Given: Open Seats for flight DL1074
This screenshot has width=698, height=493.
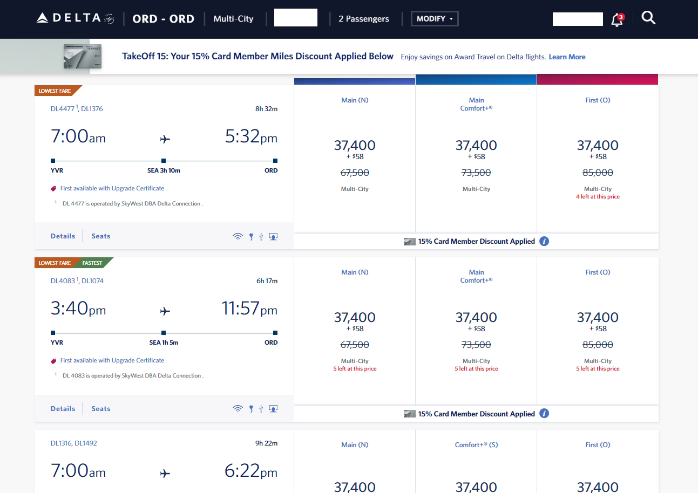Looking at the screenshot, I should (x=100, y=408).
